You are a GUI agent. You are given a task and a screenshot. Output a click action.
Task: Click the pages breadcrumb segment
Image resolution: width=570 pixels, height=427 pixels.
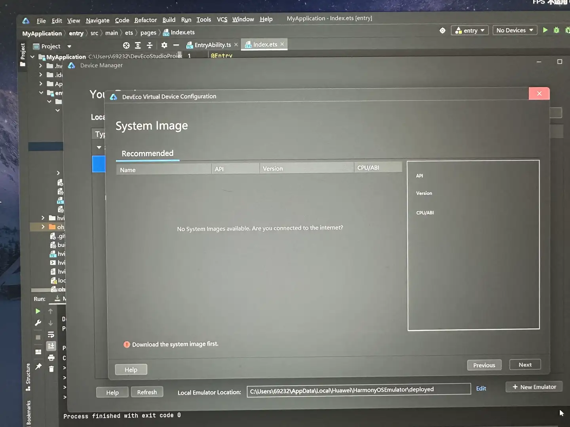coord(148,33)
